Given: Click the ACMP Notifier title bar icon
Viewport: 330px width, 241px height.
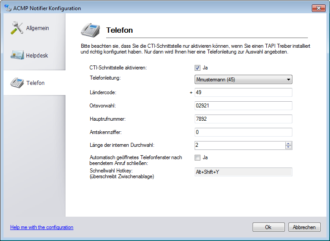Looking at the screenshot, I should click(x=7, y=8).
